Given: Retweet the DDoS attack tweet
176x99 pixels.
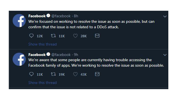Looking at the screenshot, I should coord(53,36).
